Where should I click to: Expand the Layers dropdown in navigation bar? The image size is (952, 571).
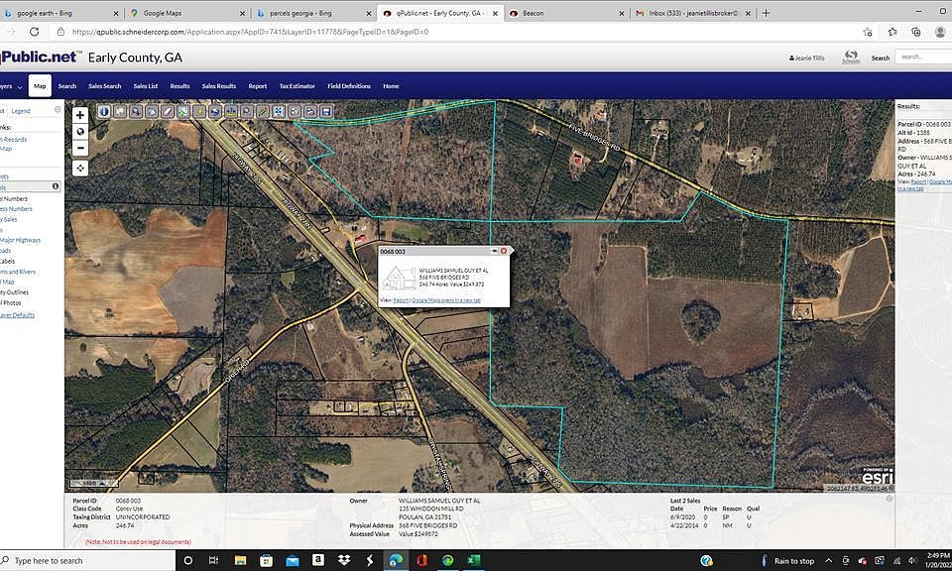click(x=10, y=86)
